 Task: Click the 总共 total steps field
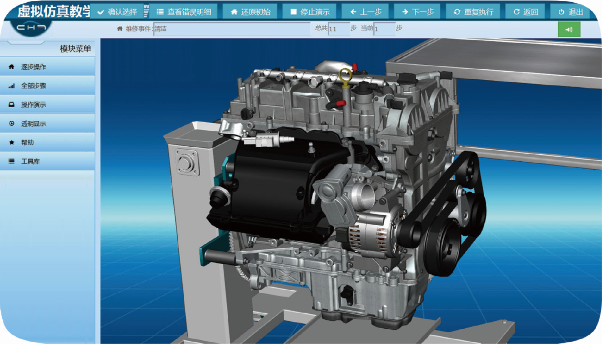coord(339,29)
